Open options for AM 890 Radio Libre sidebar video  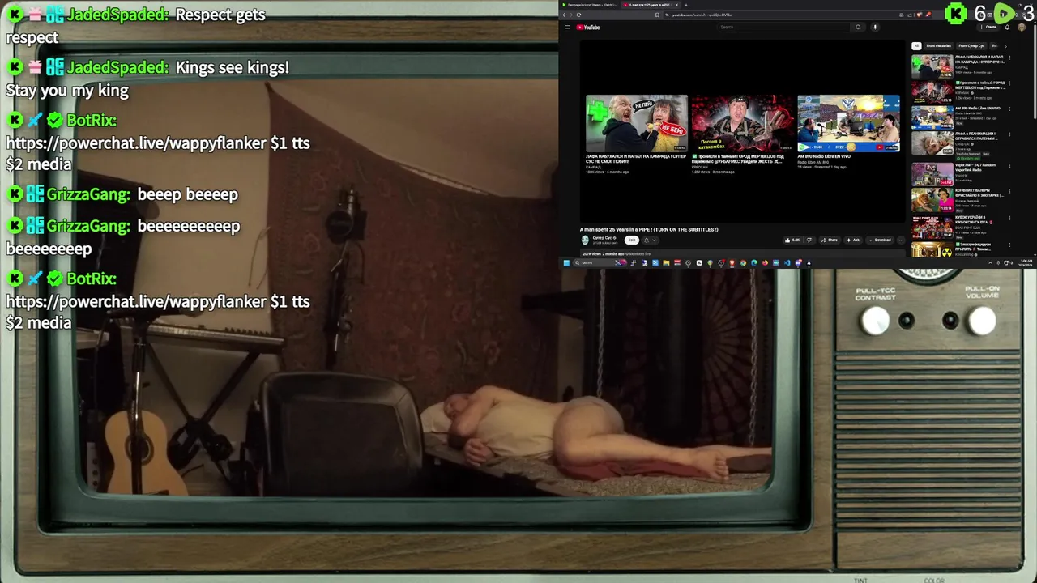[1010, 109]
